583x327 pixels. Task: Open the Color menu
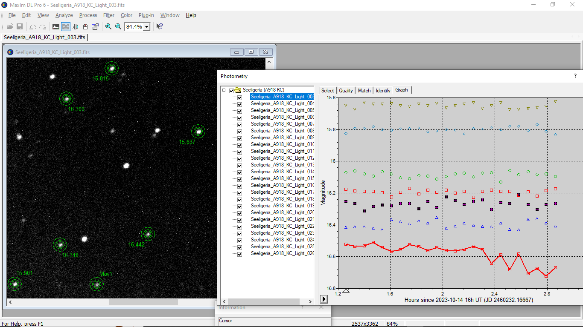point(126,15)
